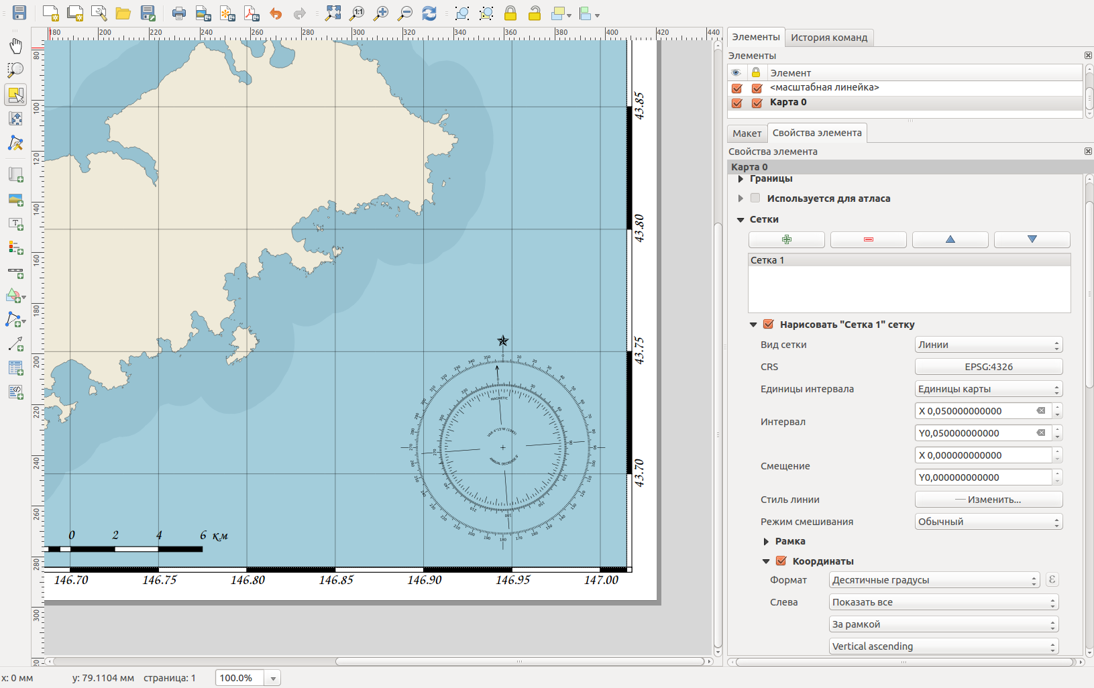Activate the Add Legend tool
1094x688 pixels.
tap(15, 248)
